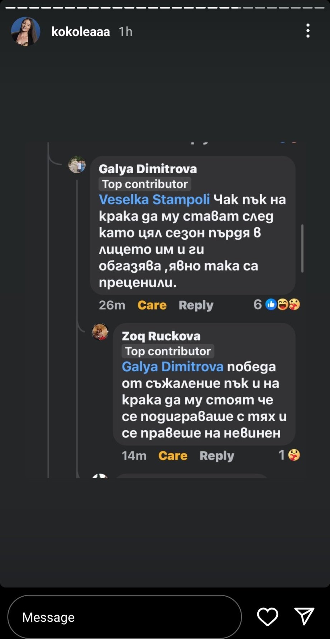Click the comment thread scrollbar
The image size is (330, 639).
[x=302, y=248]
